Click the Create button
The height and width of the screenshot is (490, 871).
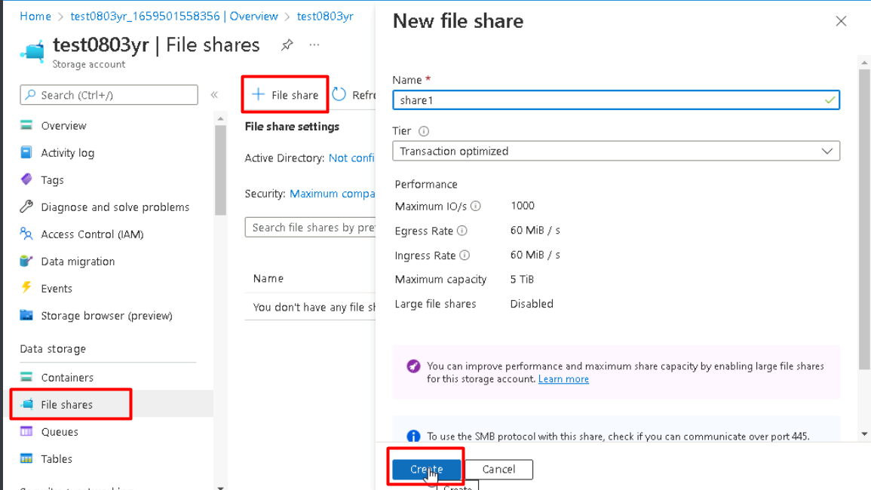coord(427,470)
